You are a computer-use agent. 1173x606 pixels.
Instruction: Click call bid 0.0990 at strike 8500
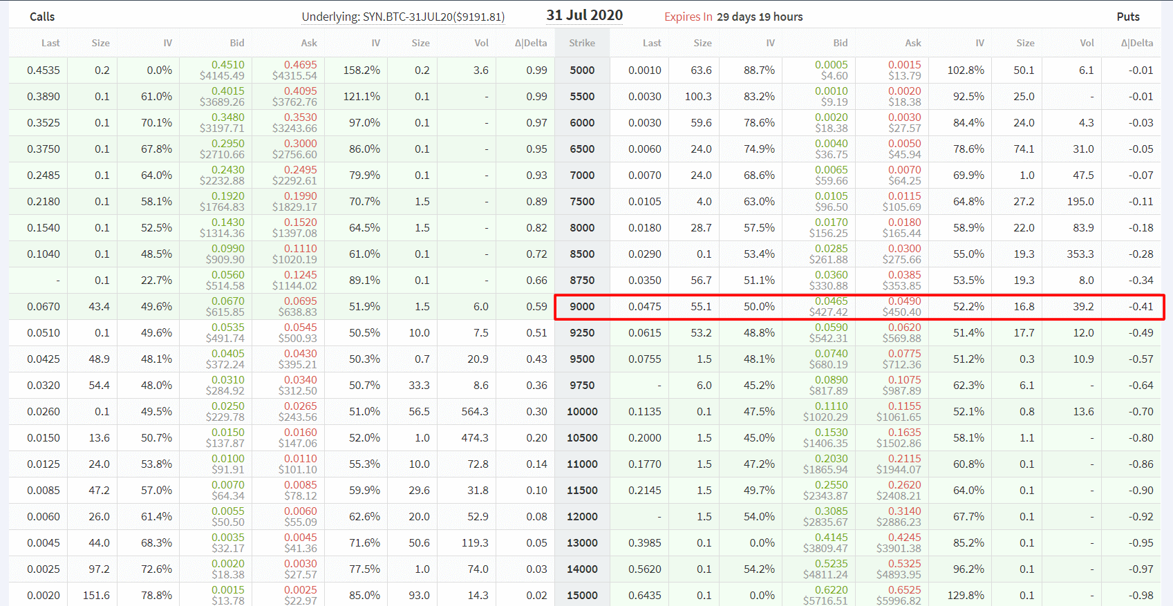(x=228, y=249)
